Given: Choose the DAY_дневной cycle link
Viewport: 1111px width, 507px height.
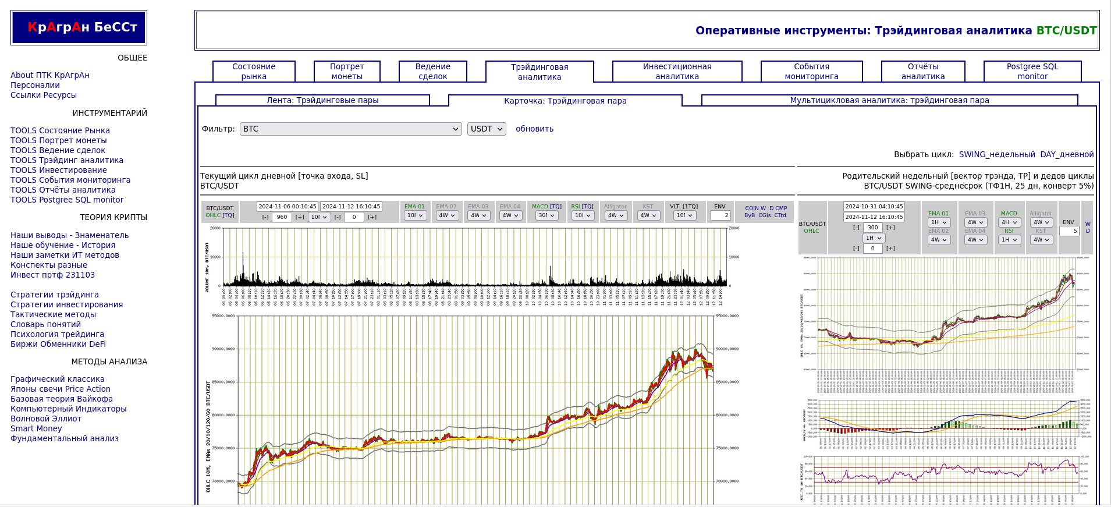Looking at the screenshot, I should click(1067, 154).
